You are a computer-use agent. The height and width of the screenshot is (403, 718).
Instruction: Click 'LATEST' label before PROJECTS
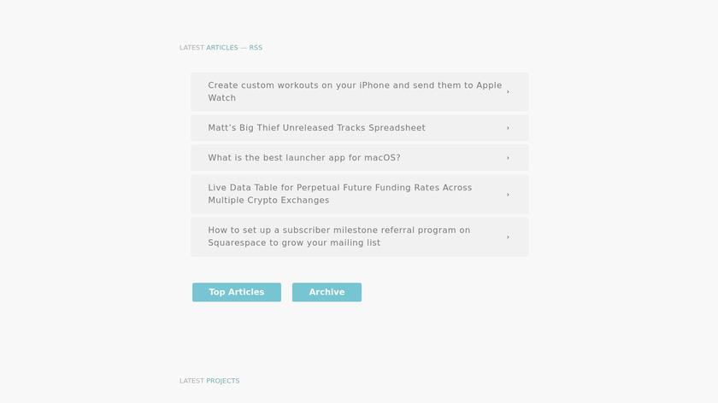[x=191, y=381]
